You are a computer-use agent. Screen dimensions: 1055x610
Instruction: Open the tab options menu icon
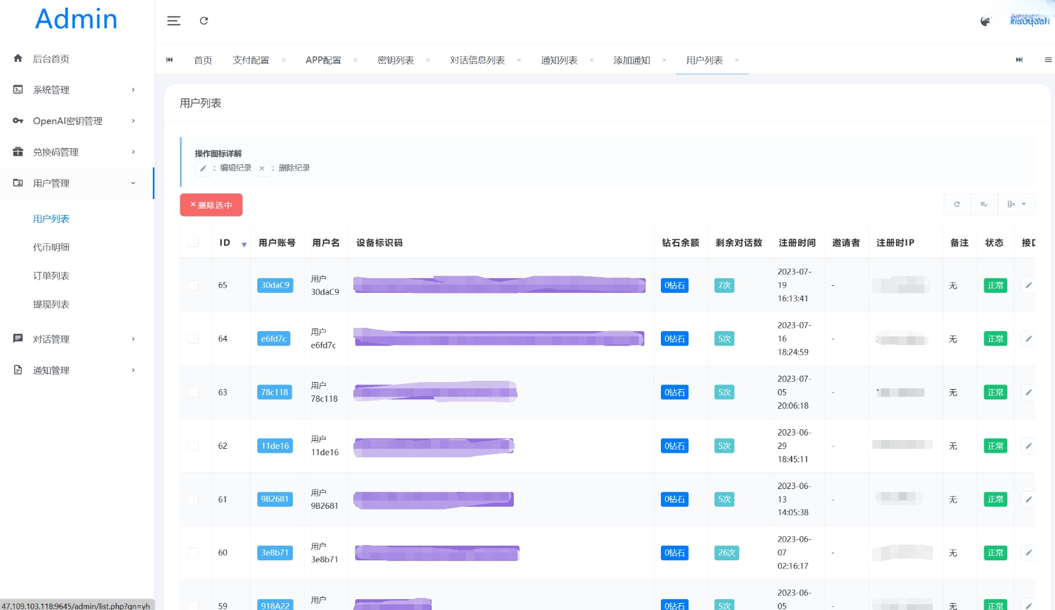1048,60
